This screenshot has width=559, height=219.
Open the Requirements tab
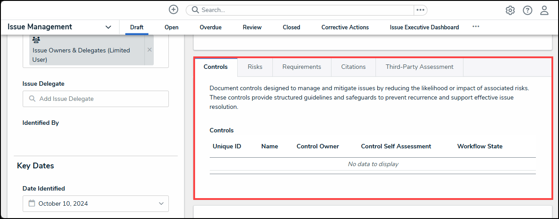(302, 67)
